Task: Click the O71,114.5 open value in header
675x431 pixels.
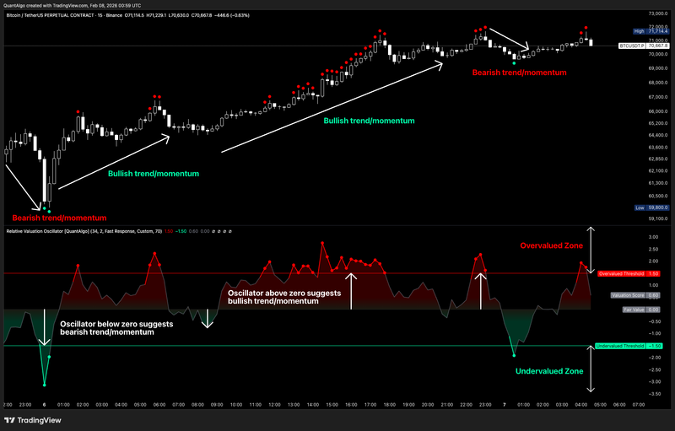Action: [x=134, y=15]
